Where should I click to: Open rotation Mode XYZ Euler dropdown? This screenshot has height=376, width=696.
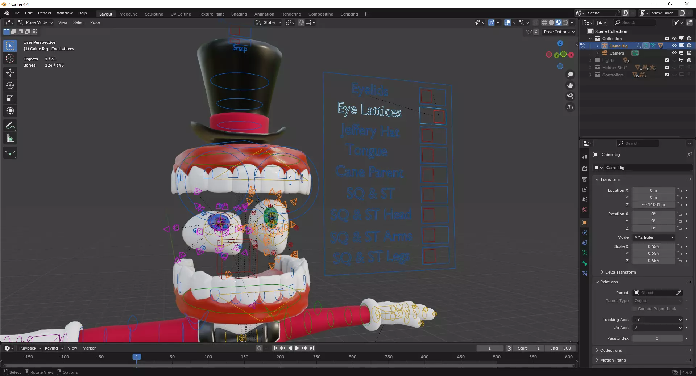[654, 237]
